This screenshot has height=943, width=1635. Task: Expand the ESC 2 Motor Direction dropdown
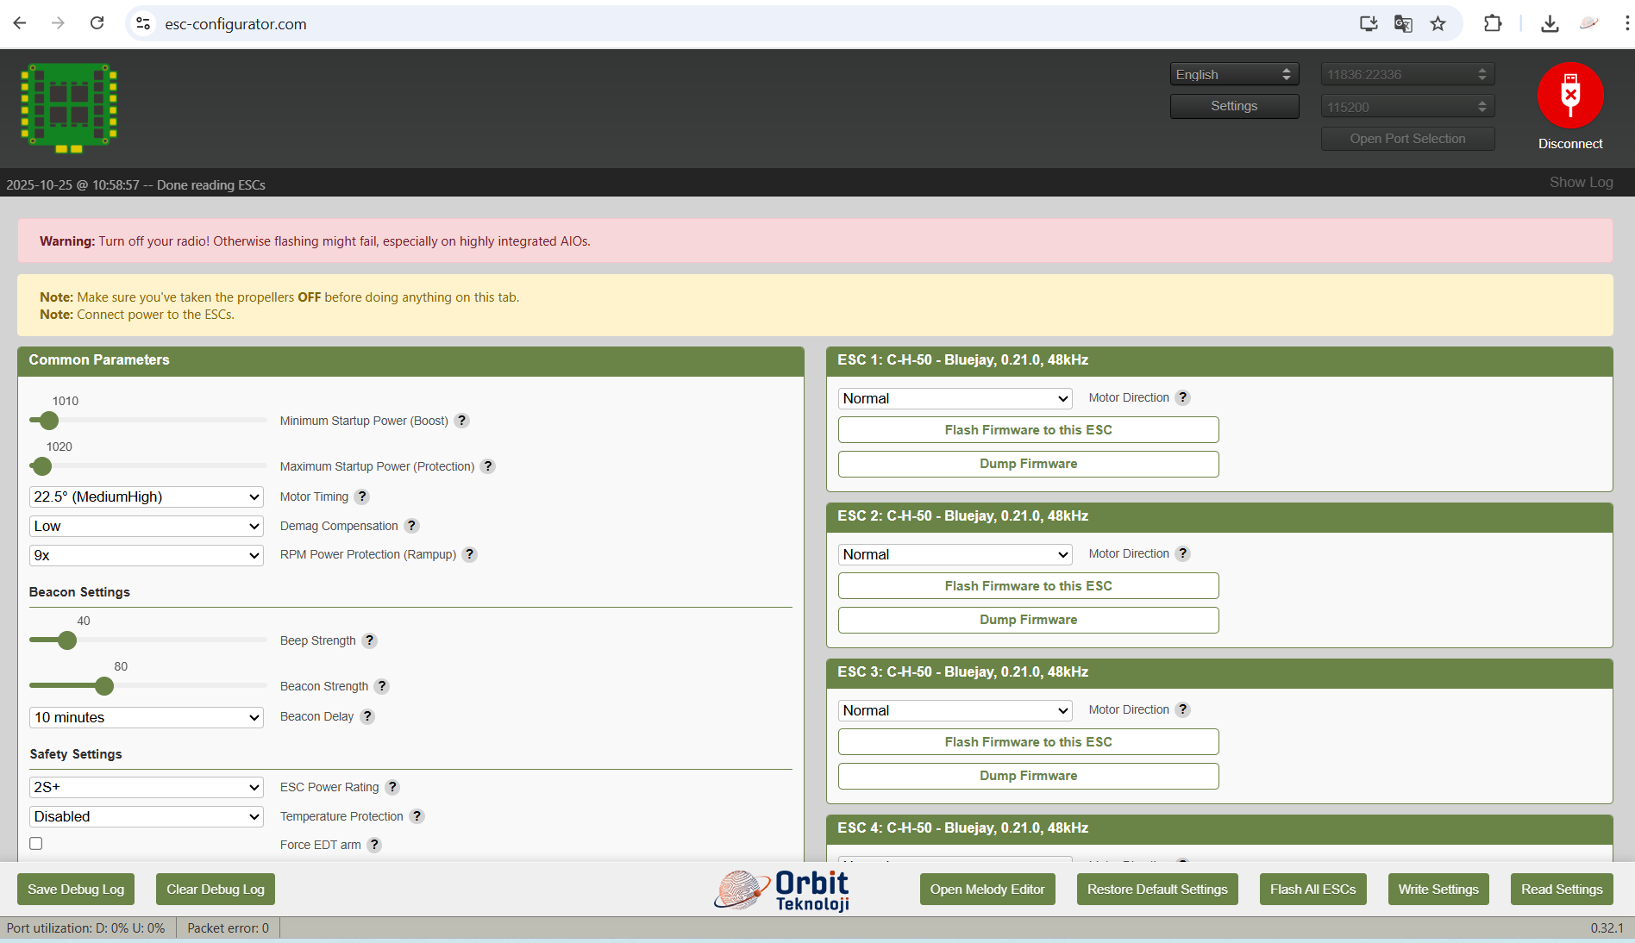pyautogui.click(x=955, y=554)
